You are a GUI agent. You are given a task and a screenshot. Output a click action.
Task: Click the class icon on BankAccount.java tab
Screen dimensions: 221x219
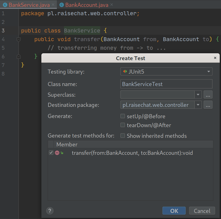[x=62, y=4]
